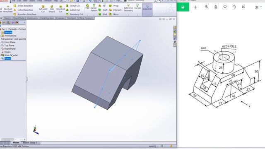Expand the Linear Pattern dropdown arrow
This screenshot has height=149, width=265.
coord(94,15)
